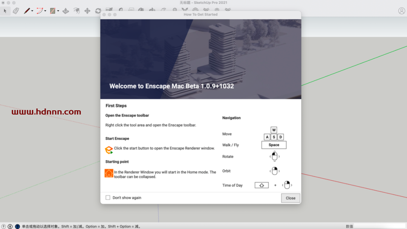This screenshot has height=229, width=407.
Task: Select the arrow Select tool
Action: click(5, 11)
